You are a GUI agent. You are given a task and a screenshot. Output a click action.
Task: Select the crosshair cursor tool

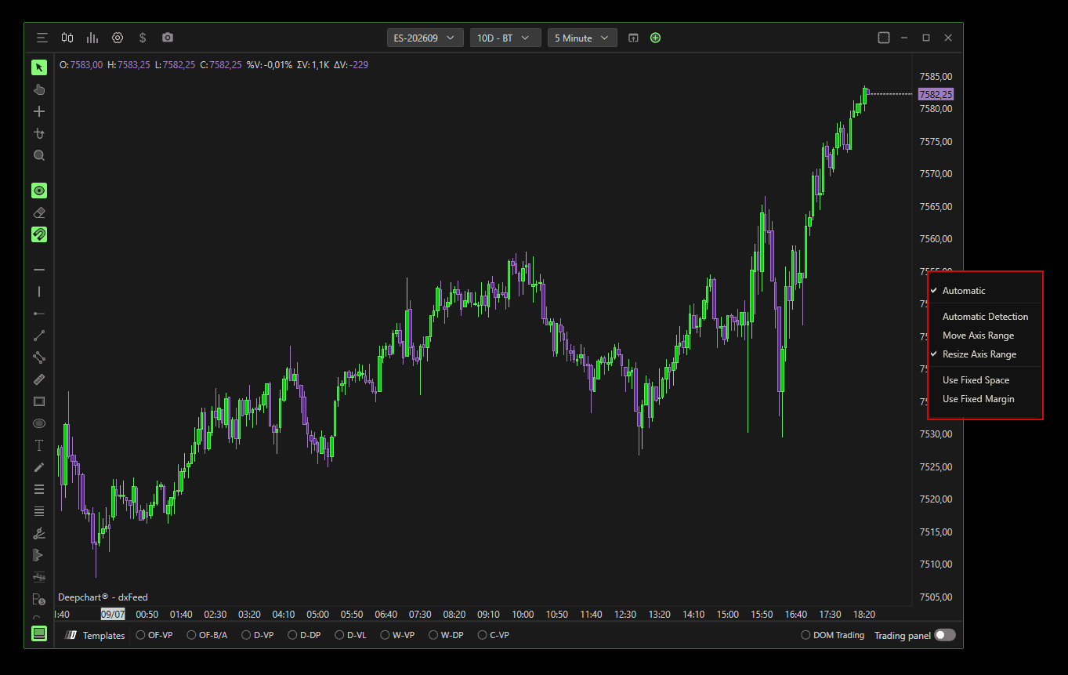[39, 111]
